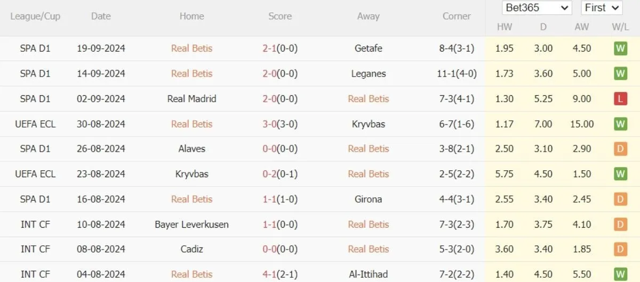Click the orange D badge for Alaves match

(x=620, y=149)
